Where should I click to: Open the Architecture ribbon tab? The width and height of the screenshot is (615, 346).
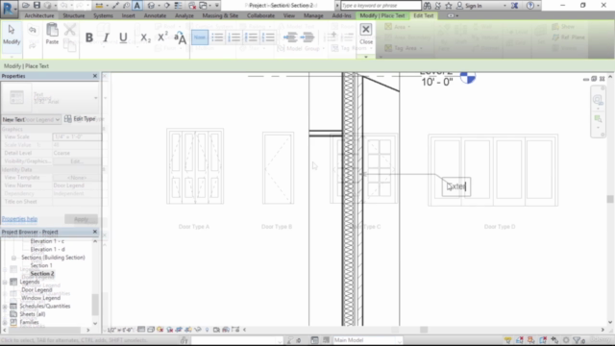point(39,15)
